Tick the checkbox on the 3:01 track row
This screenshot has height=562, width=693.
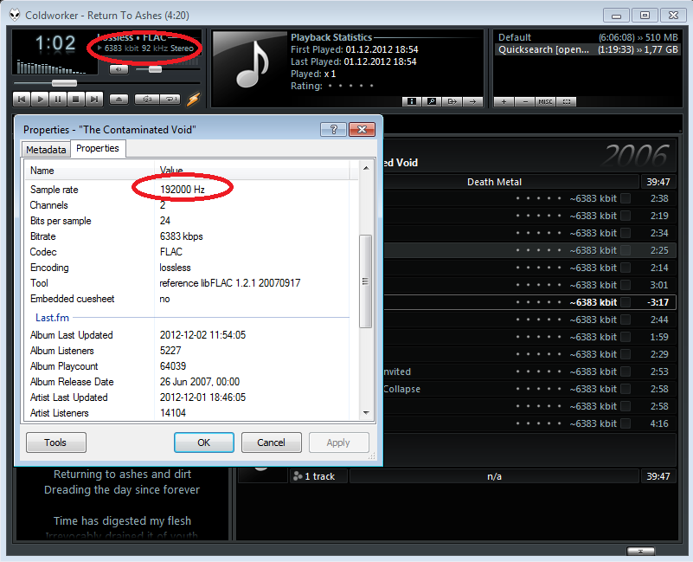[x=626, y=285]
